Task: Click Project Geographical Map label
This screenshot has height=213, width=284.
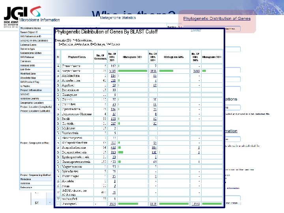Action: click(x=35, y=143)
